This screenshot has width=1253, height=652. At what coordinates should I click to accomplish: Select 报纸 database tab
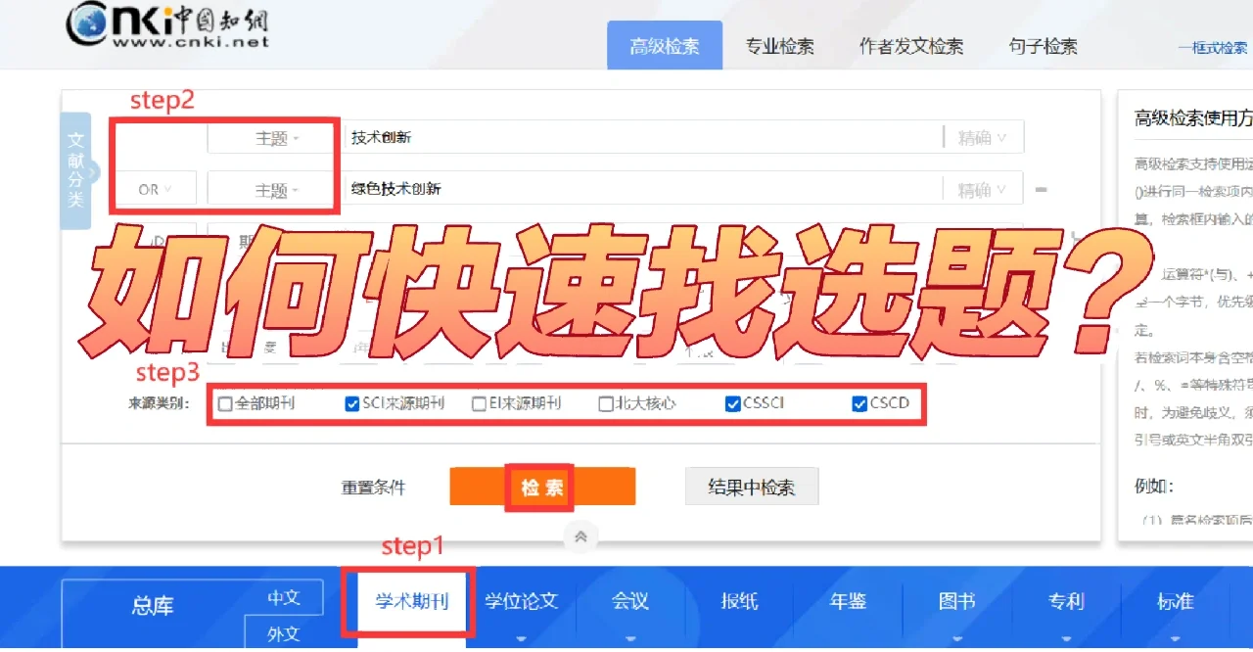click(x=739, y=600)
